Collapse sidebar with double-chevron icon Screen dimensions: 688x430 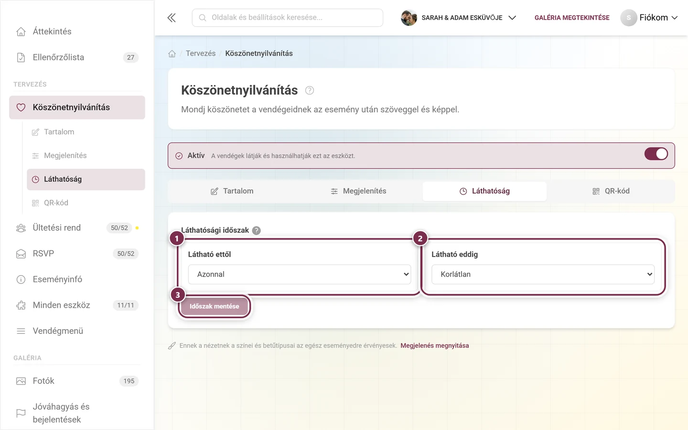172,18
